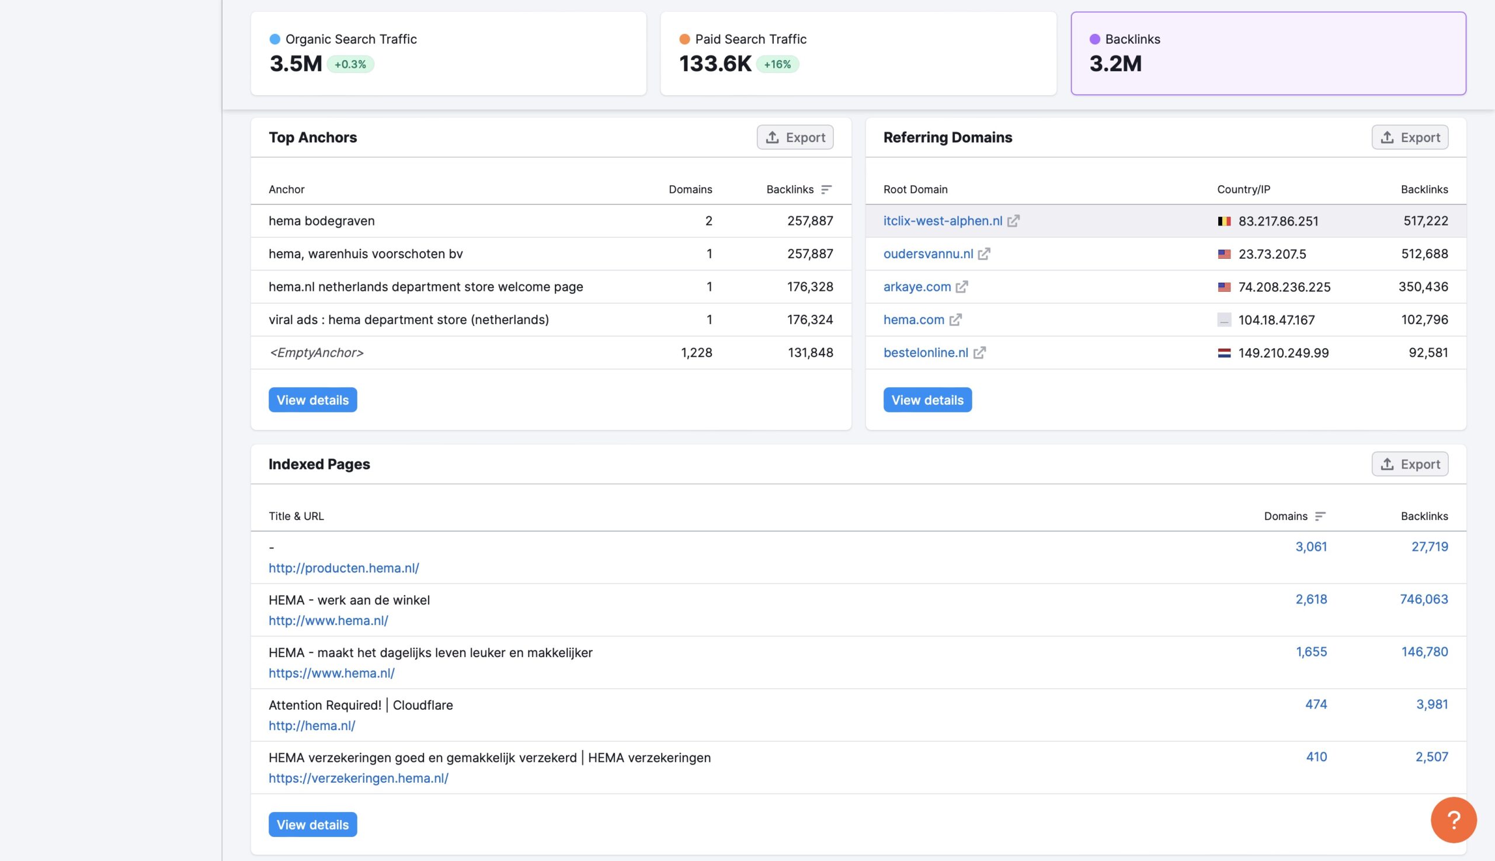Select the 'hema bodegraven' anchor row
Viewport: 1495px width, 861px height.
pos(551,221)
